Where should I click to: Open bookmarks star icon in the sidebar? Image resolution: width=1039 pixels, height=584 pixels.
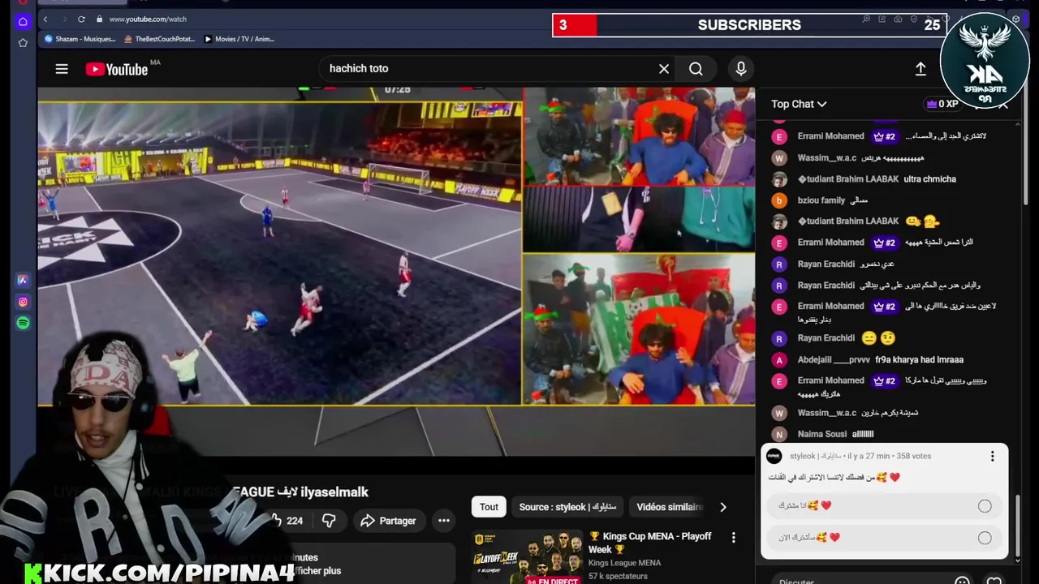(23, 42)
